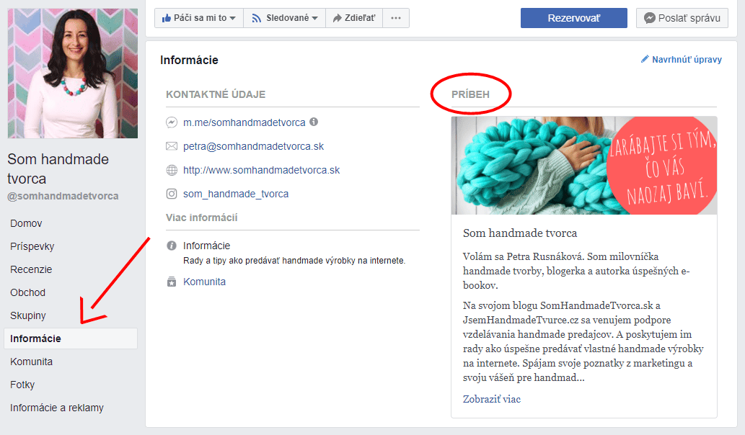Click the Komunita link in Viac informácií

pos(204,282)
